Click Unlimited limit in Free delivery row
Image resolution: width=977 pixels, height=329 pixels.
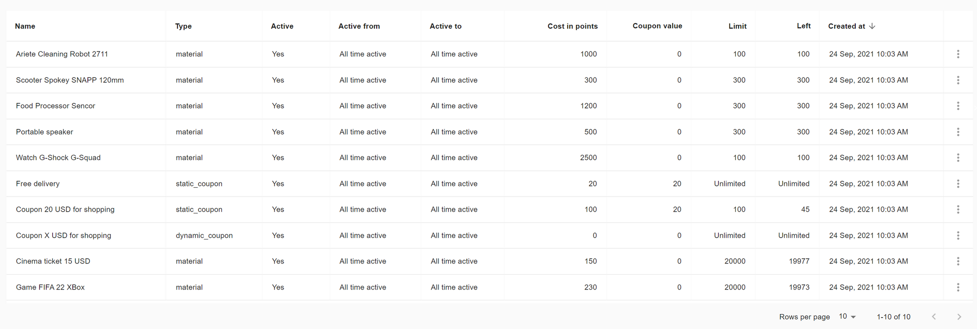point(729,184)
